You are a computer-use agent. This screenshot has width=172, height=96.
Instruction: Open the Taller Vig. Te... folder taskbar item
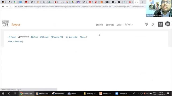[x=90, y=94]
